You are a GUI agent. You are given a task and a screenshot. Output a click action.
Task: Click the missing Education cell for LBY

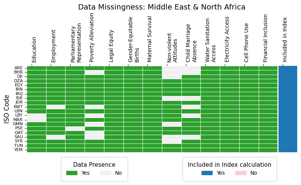pos(37,115)
